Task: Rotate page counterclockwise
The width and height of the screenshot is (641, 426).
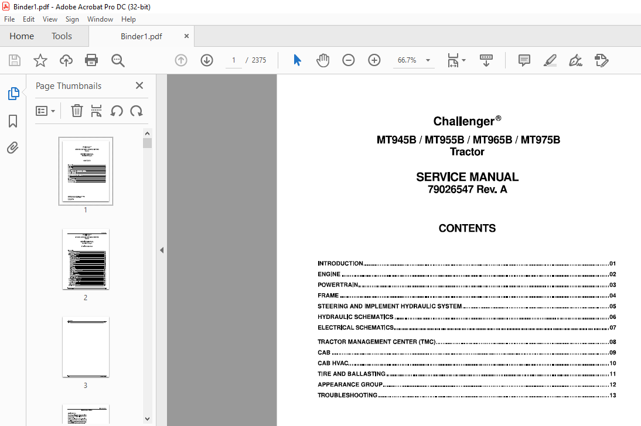Action: pyautogui.click(x=117, y=111)
